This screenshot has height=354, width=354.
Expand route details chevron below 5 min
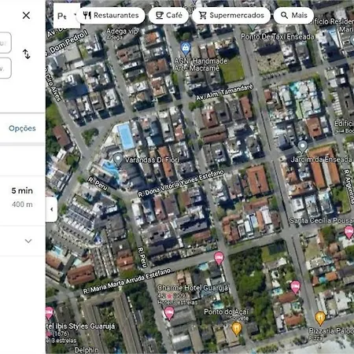click(x=28, y=241)
